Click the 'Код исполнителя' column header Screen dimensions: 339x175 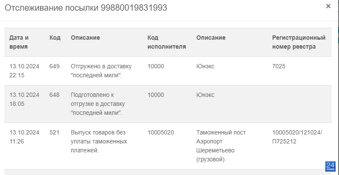point(167,42)
